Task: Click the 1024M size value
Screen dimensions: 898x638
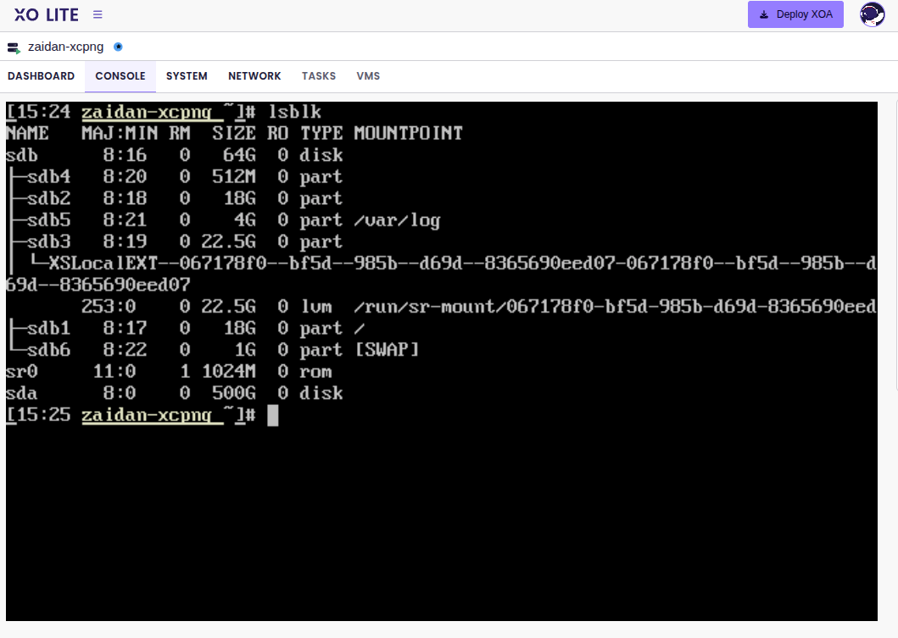Action: click(x=229, y=372)
